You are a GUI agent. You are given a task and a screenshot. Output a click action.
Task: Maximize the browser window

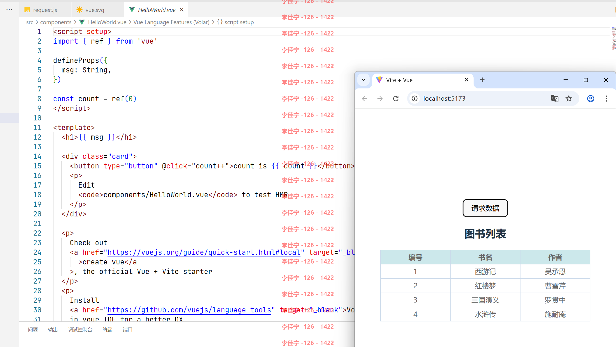[586, 80]
